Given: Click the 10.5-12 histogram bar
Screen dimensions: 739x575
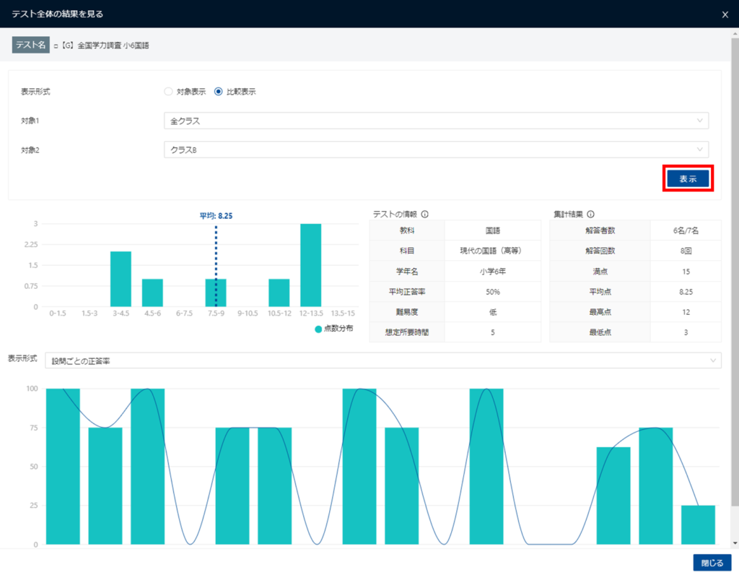Looking at the screenshot, I should [x=279, y=293].
